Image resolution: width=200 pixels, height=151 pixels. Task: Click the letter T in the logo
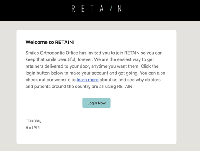click(x=92, y=9)
